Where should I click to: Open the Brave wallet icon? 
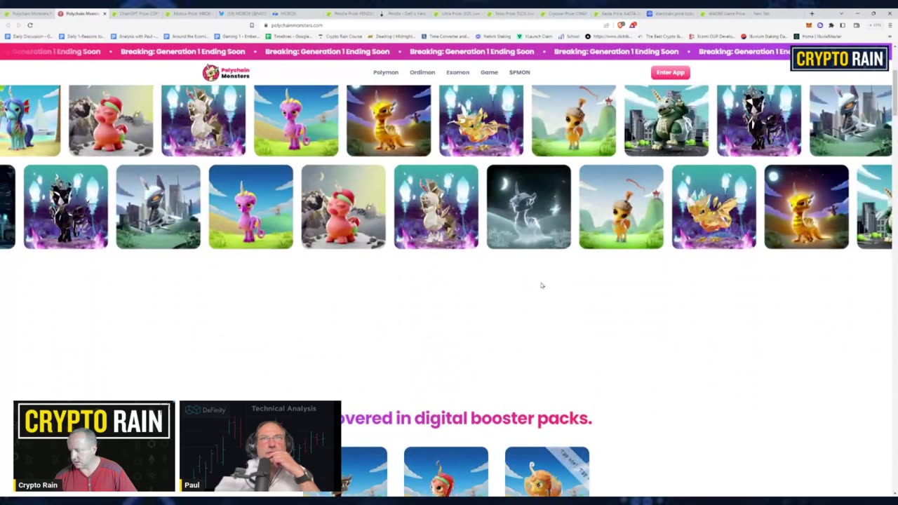pos(856,25)
